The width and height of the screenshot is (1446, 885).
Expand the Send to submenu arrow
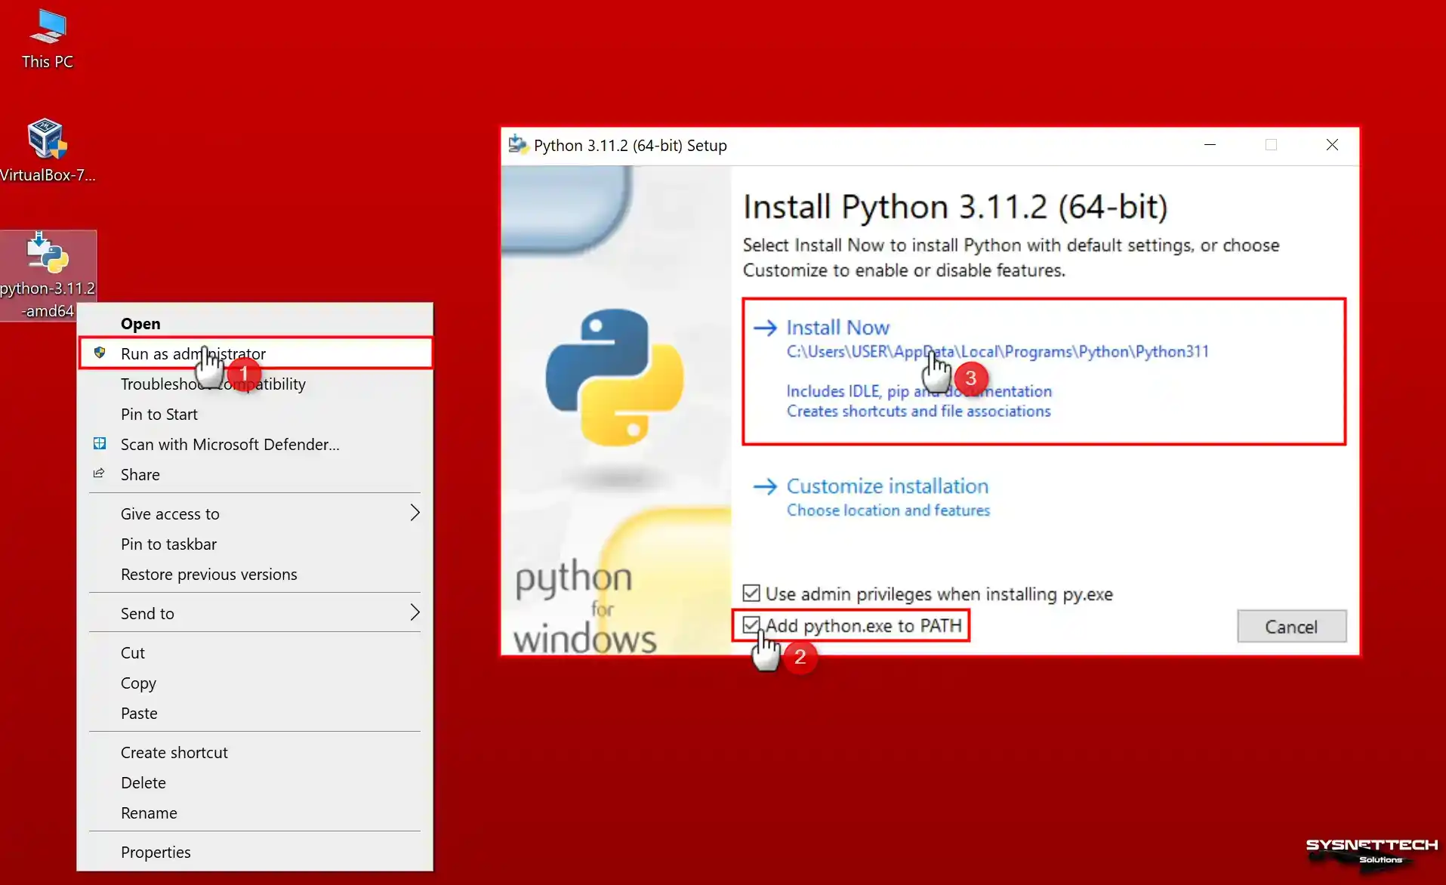pos(415,612)
